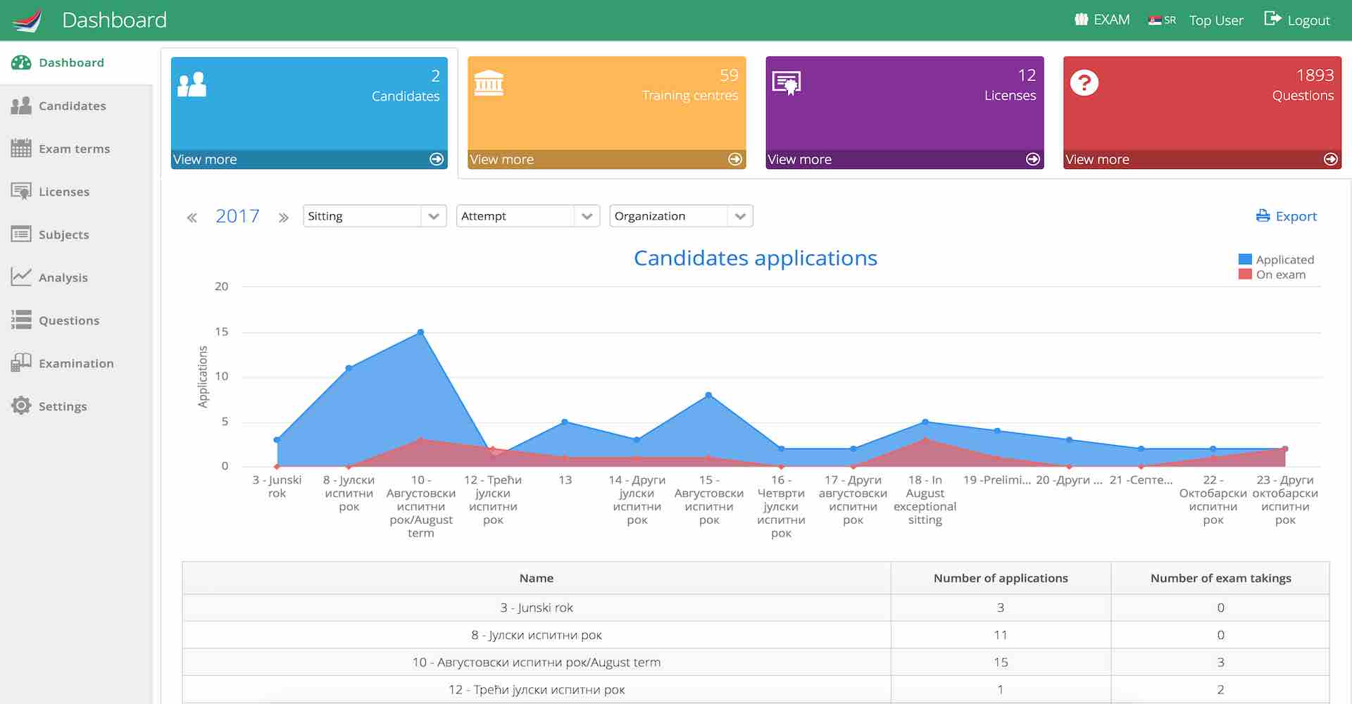Click the Examination icon in sidebar
The image size is (1352, 704).
(21, 363)
